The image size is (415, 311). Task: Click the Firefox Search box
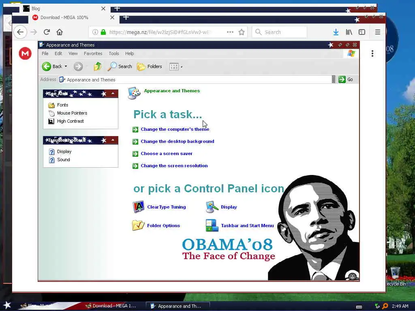tap(280, 32)
